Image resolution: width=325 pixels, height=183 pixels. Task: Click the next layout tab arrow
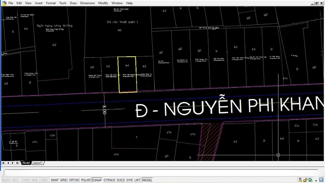[13, 163]
